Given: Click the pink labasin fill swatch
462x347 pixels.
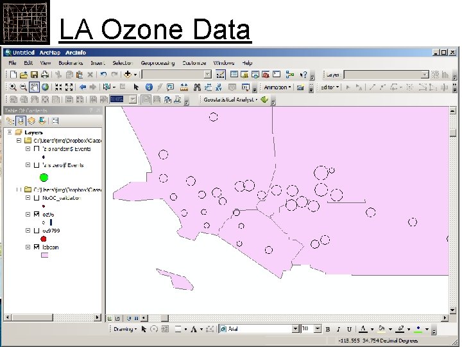Looking at the screenshot, I should coord(44,255).
